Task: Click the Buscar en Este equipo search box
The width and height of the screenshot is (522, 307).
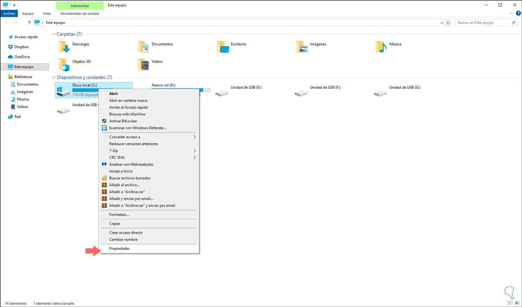Action: 486,23
